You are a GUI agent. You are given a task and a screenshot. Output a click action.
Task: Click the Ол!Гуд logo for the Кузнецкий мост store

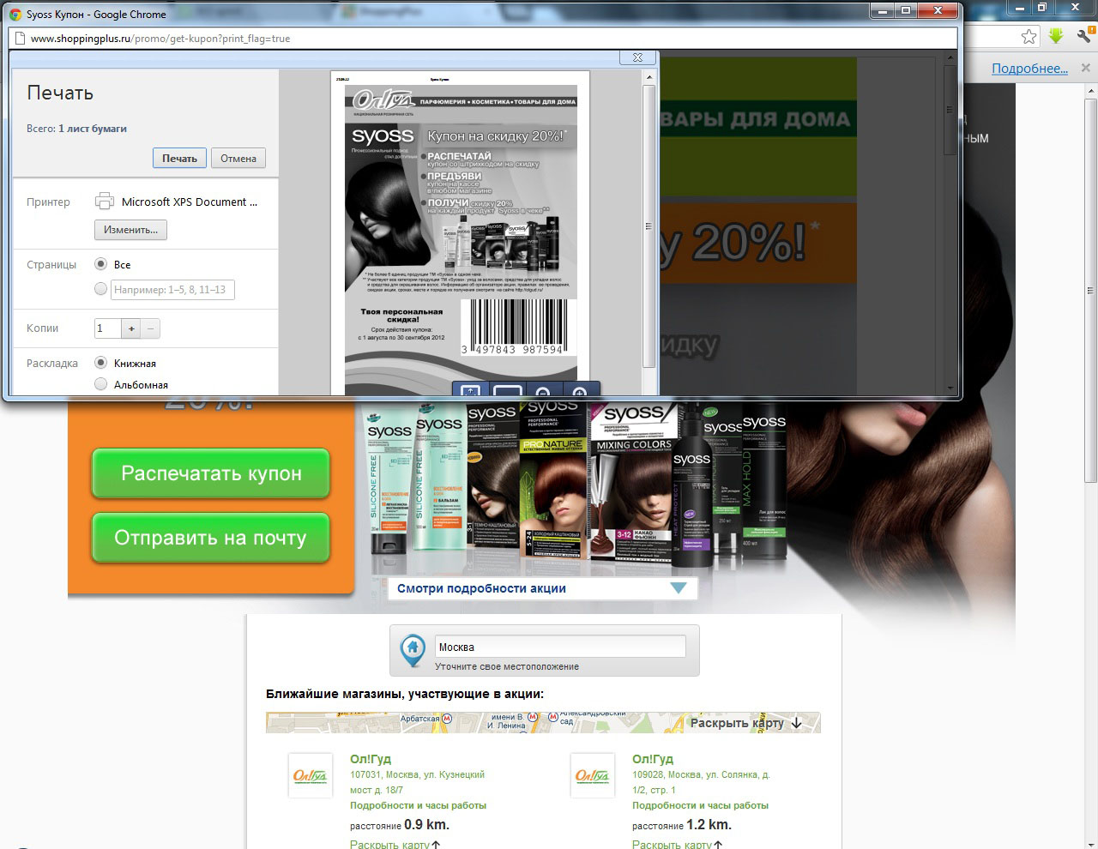311,775
